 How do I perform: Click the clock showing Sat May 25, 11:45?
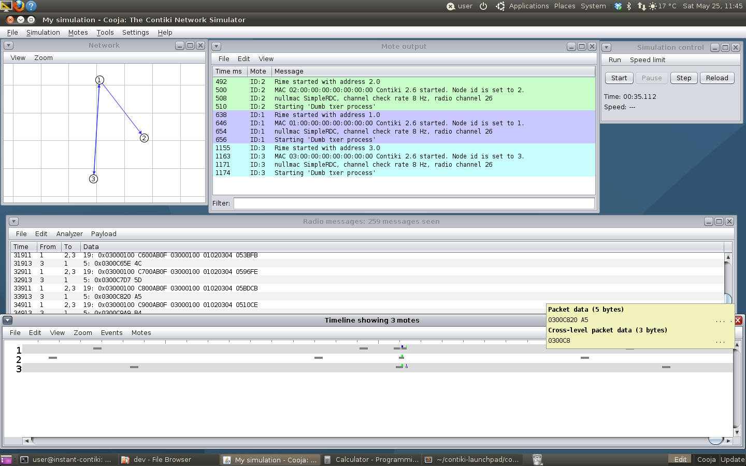(712, 6)
